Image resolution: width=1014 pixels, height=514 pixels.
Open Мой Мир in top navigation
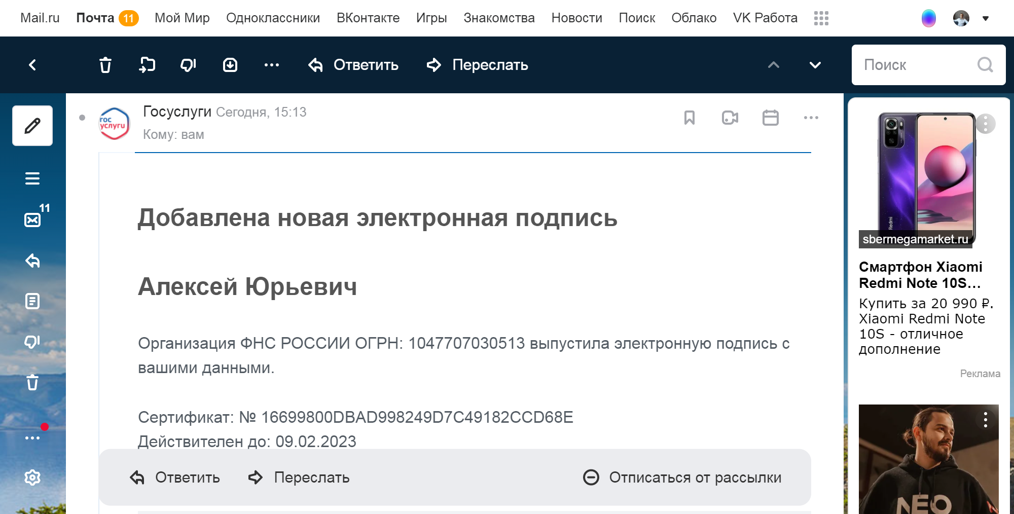[182, 18]
